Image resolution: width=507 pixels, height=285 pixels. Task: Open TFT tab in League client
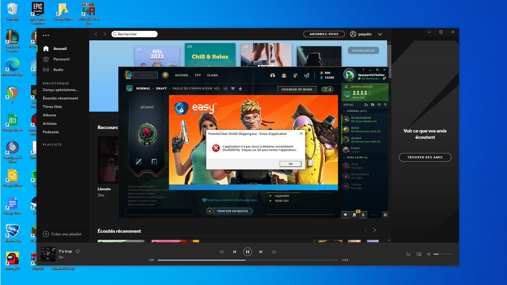pos(198,75)
